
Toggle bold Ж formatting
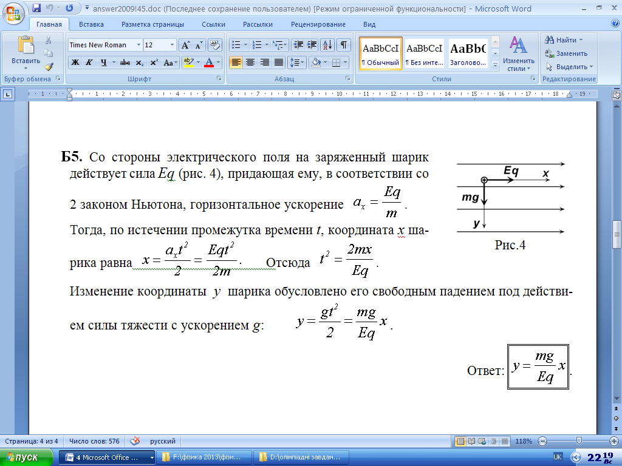[75, 62]
